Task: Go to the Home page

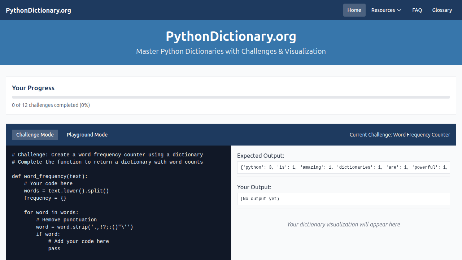Action: click(354, 10)
